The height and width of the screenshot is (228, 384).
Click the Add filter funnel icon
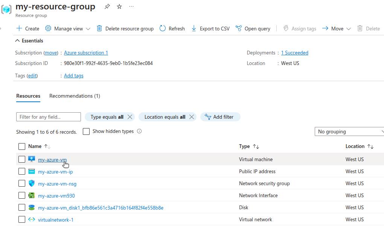(x=208, y=117)
